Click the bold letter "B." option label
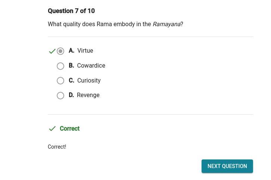This screenshot has height=180, width=271. [71, 66]
